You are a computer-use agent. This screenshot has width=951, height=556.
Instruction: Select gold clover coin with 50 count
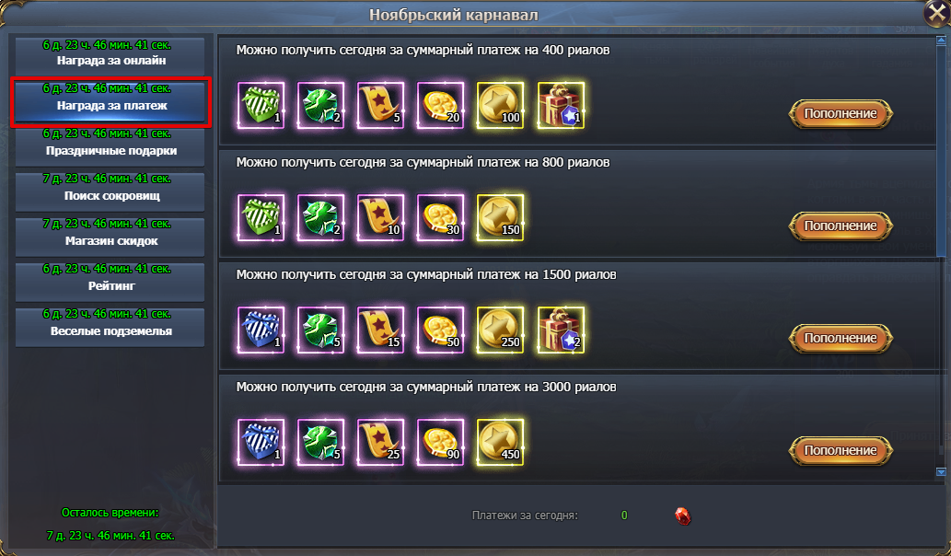440,330
